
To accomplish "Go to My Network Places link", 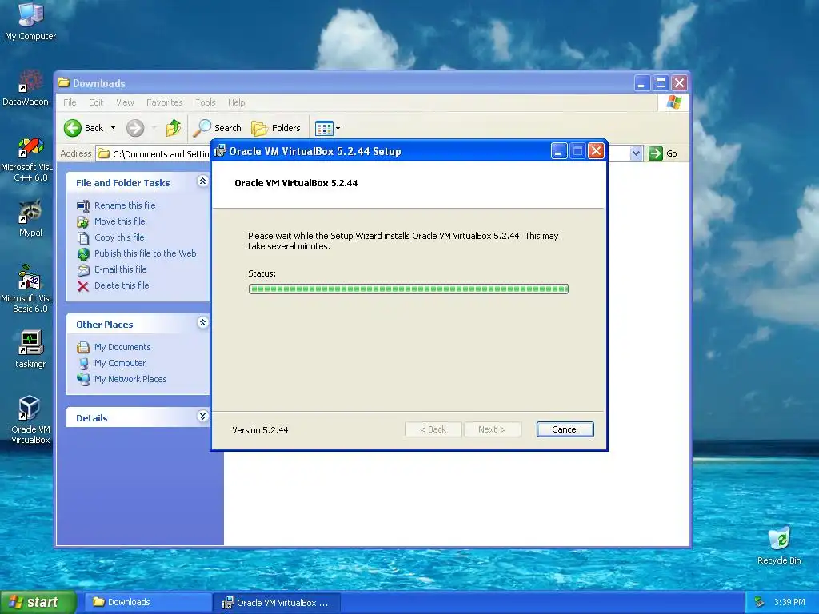I will coord(130,379).
